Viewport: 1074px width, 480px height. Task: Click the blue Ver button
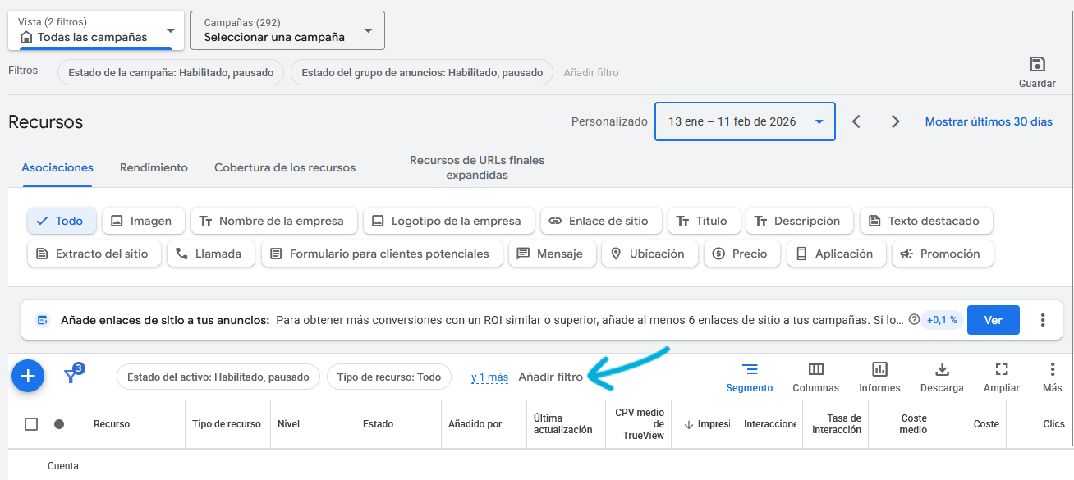click(993, 320)
